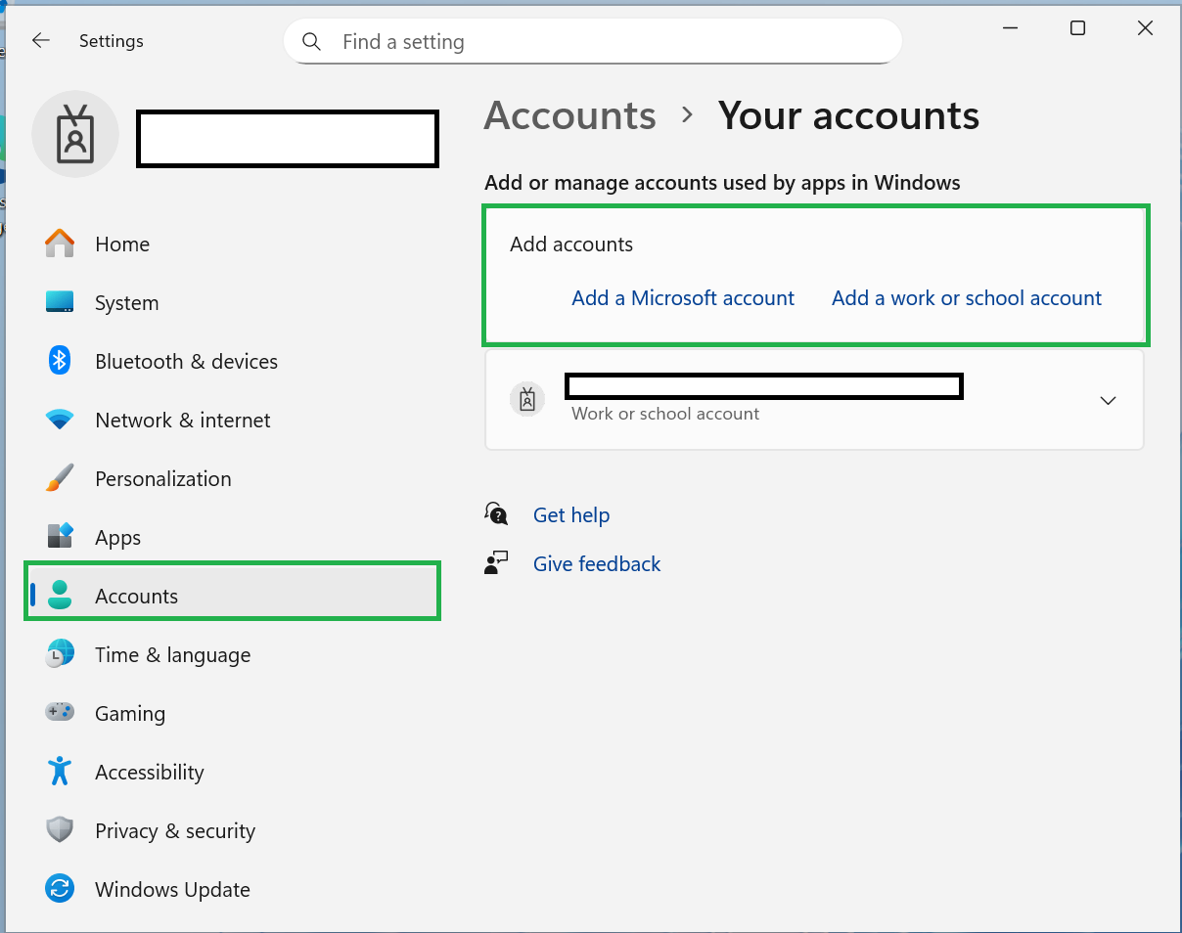The width and height of the screenshot is (1182, 933).
Task: Select Apps in the sidebar
Action: (233, 537)
